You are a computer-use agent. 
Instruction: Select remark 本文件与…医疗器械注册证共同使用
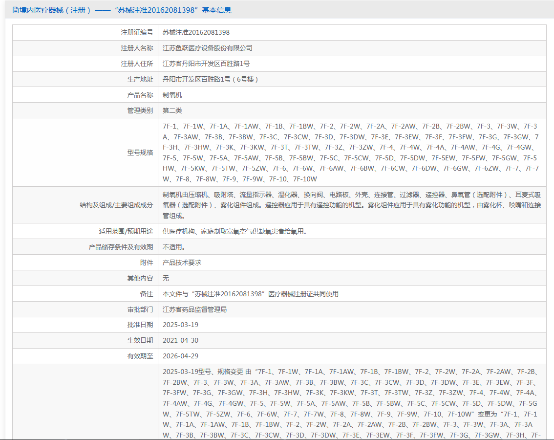point(251,294)
